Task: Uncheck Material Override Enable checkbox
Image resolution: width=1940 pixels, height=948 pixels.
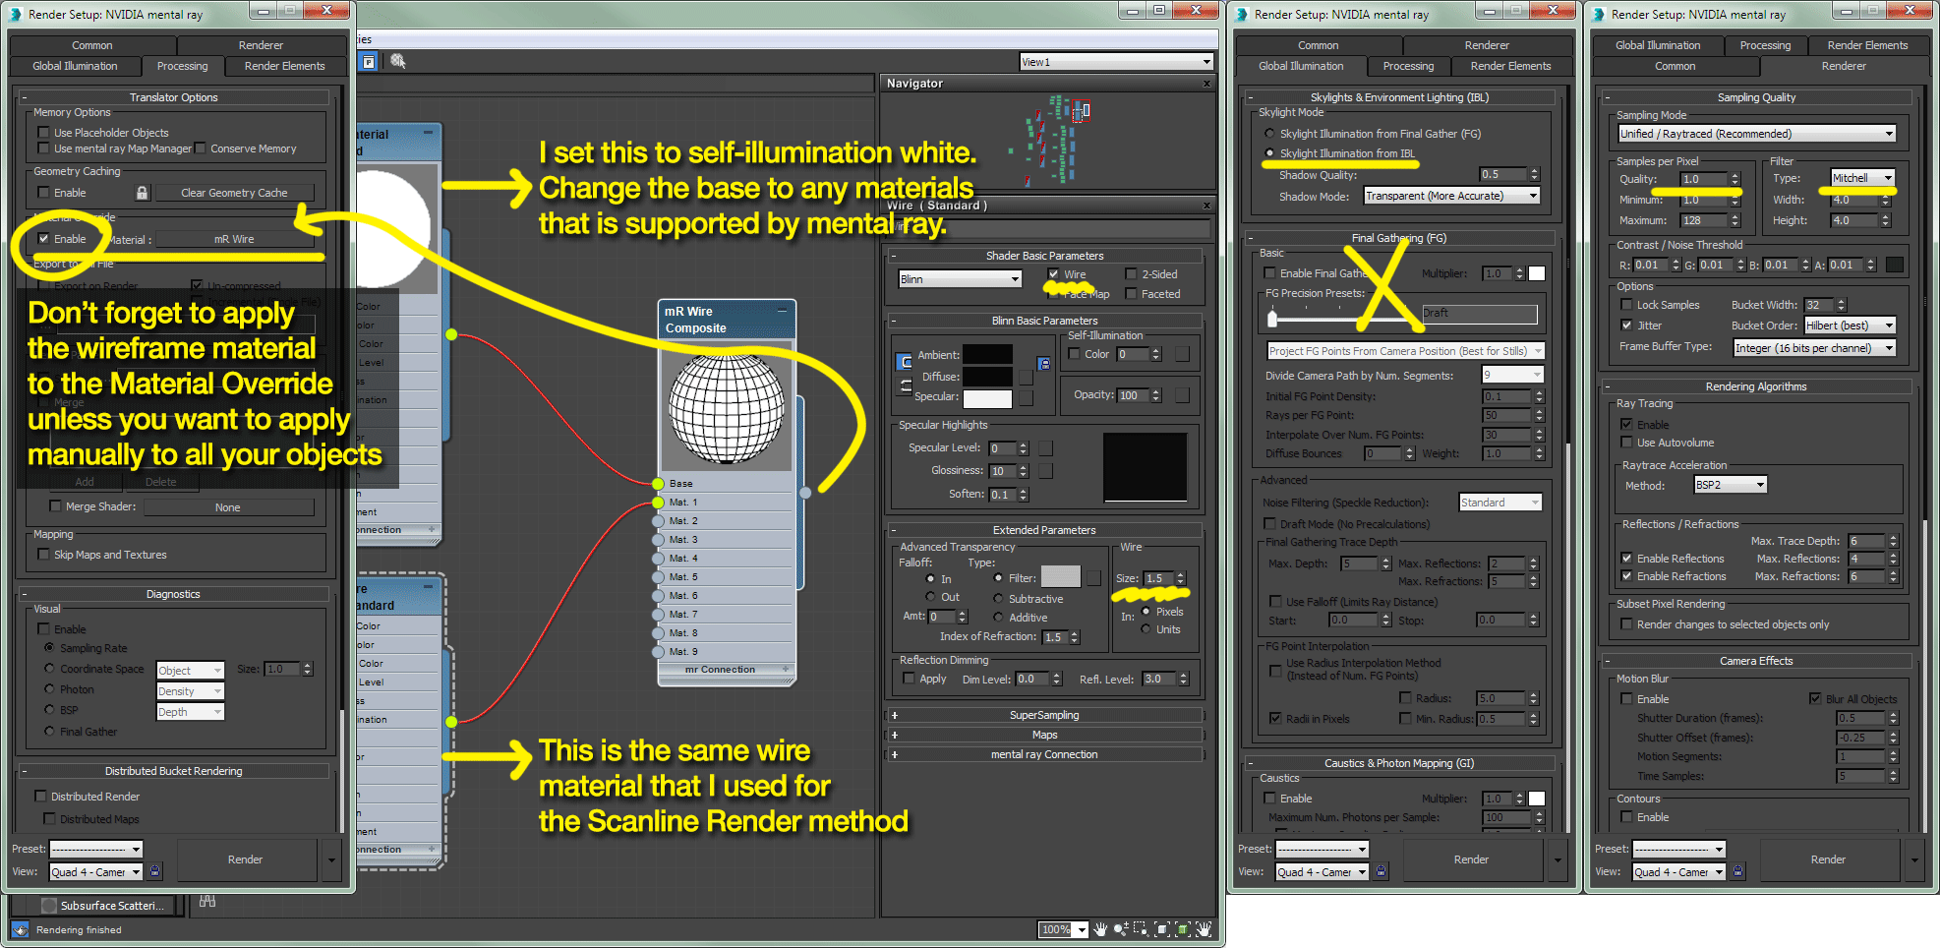Action: pos(43,239)
